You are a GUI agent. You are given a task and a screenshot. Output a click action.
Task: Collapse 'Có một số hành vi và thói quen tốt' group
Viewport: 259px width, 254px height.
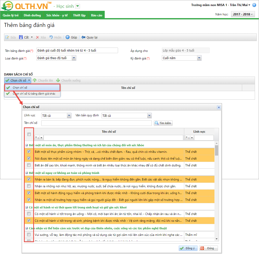point(27,207)
